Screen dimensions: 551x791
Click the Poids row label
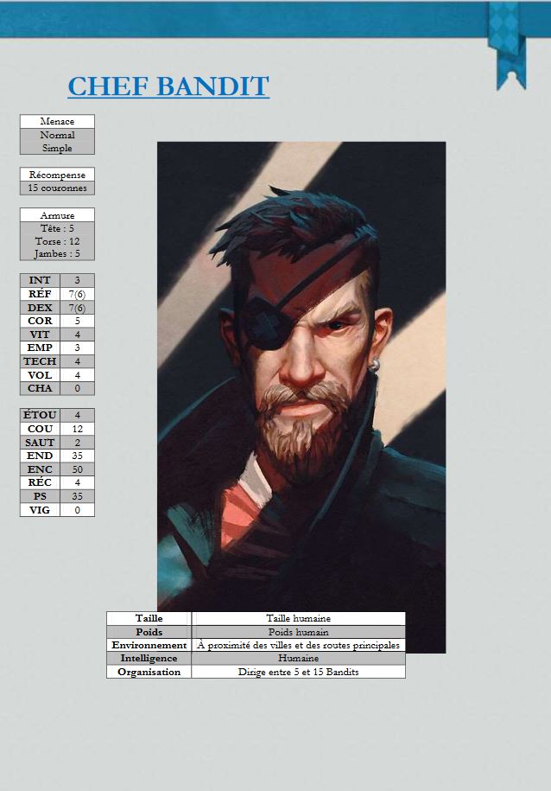(x=149, y=632)
